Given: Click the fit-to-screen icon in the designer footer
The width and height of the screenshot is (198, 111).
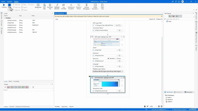Looking at the screenshot, I should click(159, 106).
